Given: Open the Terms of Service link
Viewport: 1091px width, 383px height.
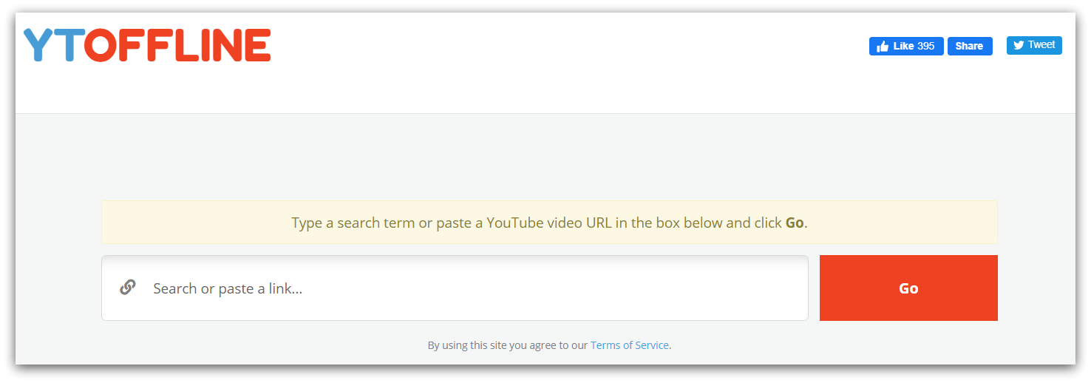Looking at the screenshot, I should point(630,345).
